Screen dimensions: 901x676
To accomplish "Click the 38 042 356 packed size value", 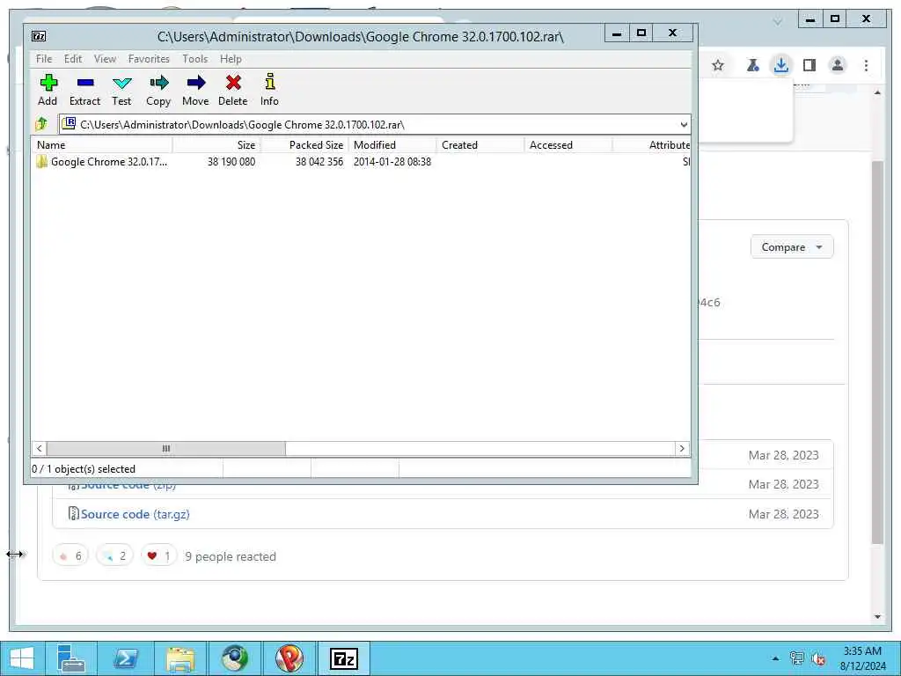I will pos(319,162).
